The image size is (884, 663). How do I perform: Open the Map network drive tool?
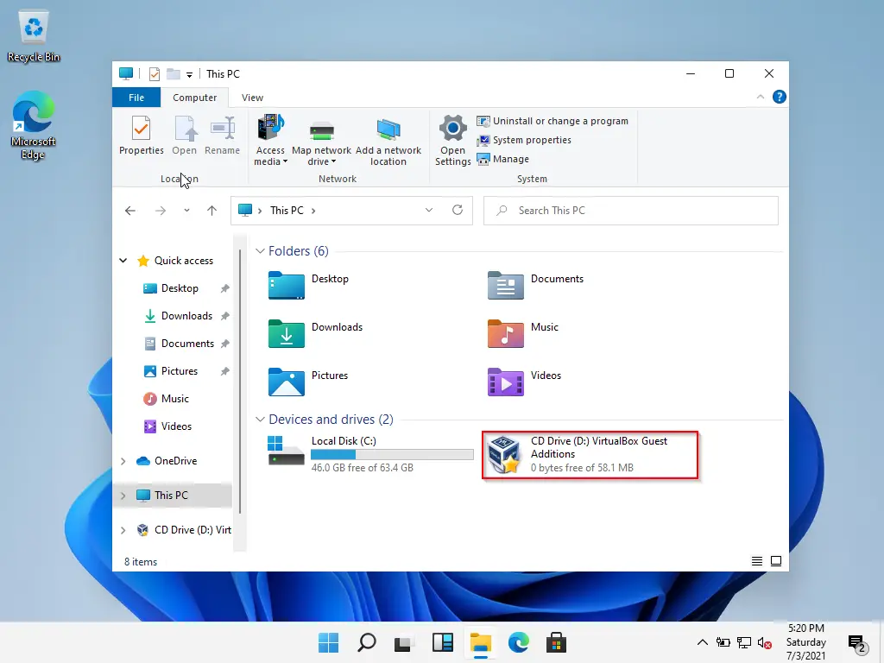pos(321,140)
